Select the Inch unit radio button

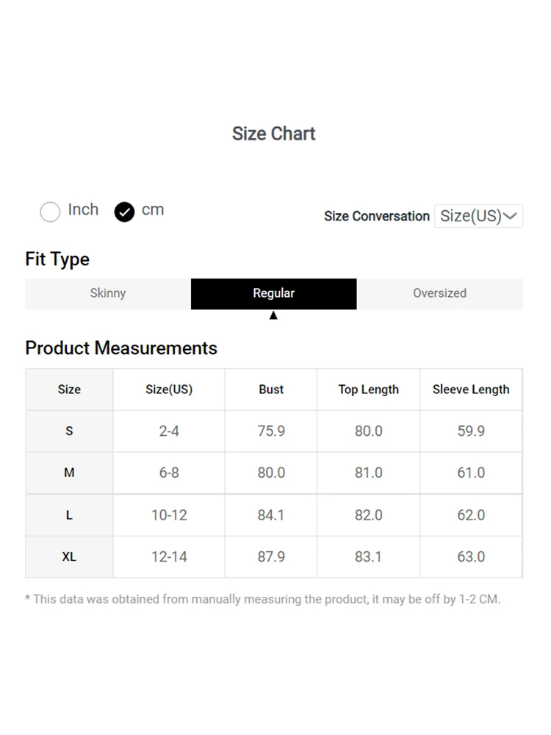point(50,212)
